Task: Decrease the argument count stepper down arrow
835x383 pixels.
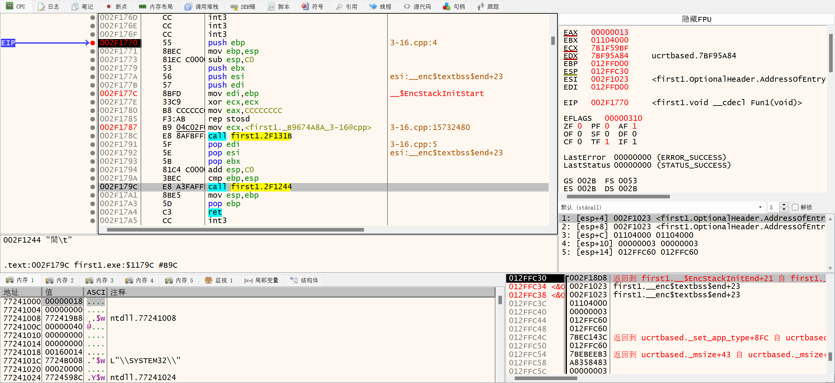Action: [784, 209]
